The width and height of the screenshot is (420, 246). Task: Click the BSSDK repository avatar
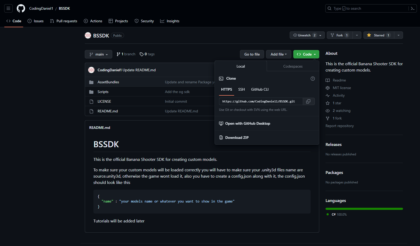[88, 35]
